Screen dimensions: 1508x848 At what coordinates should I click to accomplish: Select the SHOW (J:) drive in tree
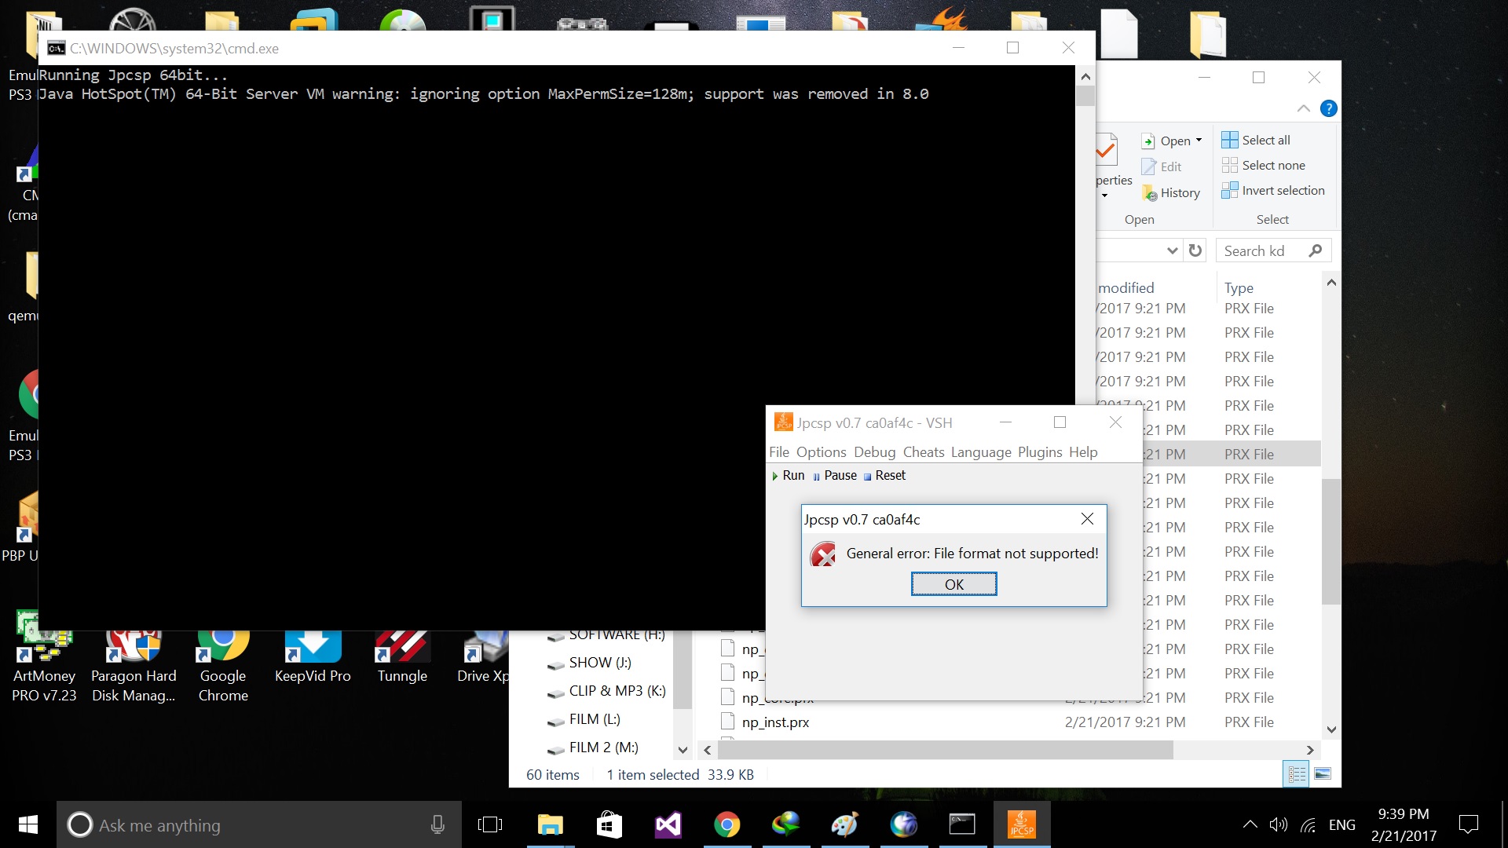coord(600,663)
